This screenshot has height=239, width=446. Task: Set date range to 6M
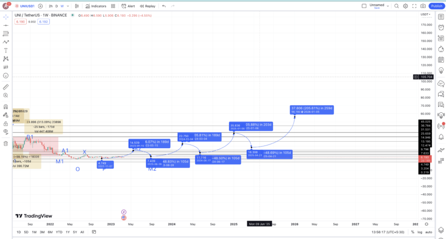pos(50,232)
